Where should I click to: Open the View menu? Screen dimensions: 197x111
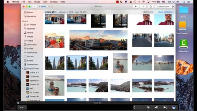[45, 2]
